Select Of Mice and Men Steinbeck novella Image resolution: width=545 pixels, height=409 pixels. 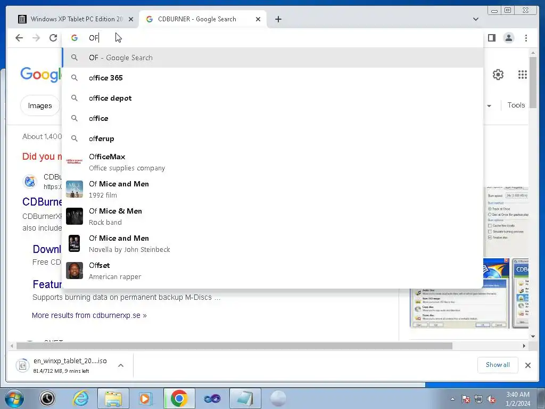coord(273,243)
